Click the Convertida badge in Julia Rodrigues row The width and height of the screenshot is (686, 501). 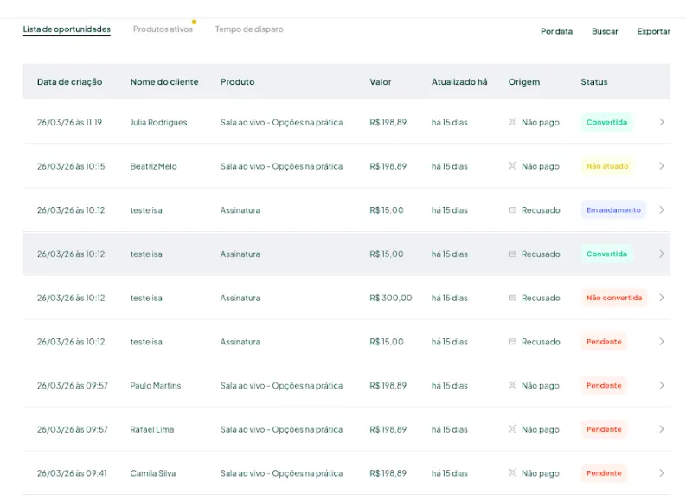tap(606, 122)
